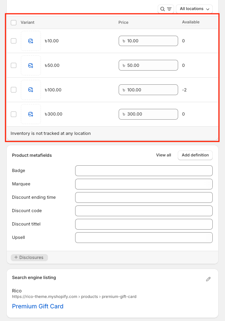
Task: Click the Badge metafield input
Action: [x=144, y=171]
